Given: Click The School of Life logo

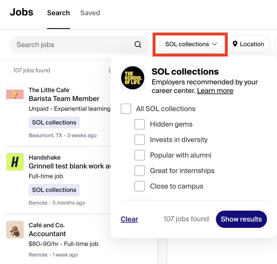Looking at the screenshot, I should pos(133,78).
